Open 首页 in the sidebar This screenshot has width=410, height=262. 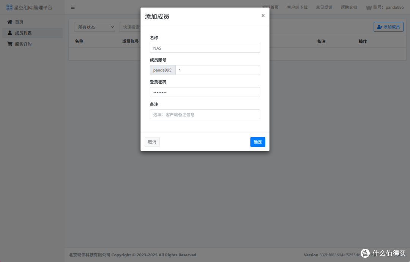tap(32, 22)
